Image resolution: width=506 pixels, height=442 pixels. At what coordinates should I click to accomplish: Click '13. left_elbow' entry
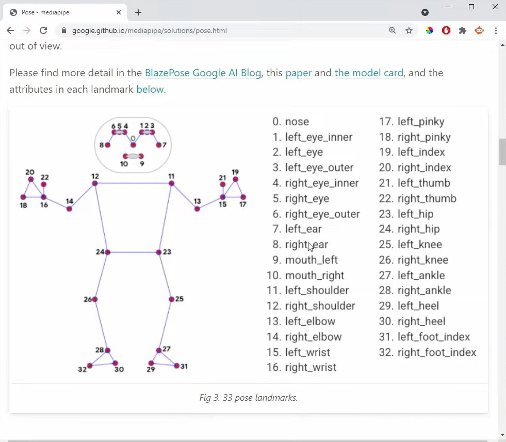[301, 321]
